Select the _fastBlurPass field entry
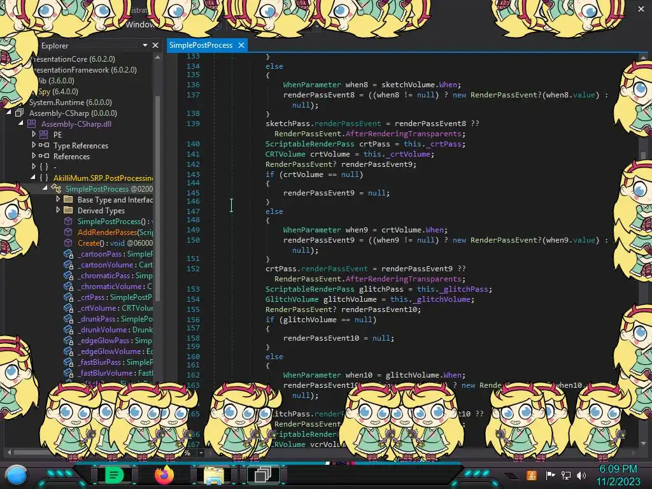Screen dimensions: 652x489 click(115, 362)
